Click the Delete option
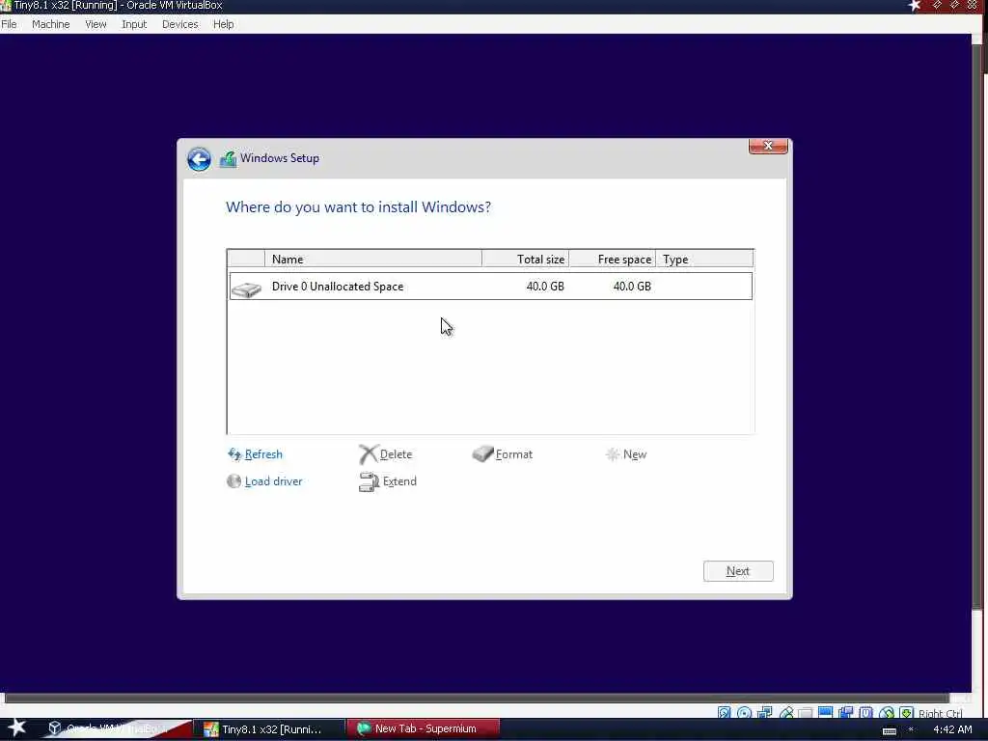Image resolution: width=988 pixels, height=741 pixels. click(x=396, y=454)
